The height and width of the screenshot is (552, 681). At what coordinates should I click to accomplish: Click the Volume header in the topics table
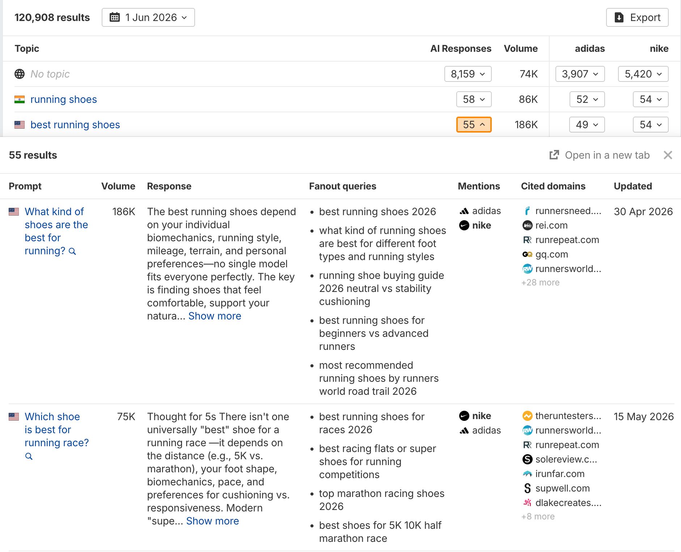521,49
